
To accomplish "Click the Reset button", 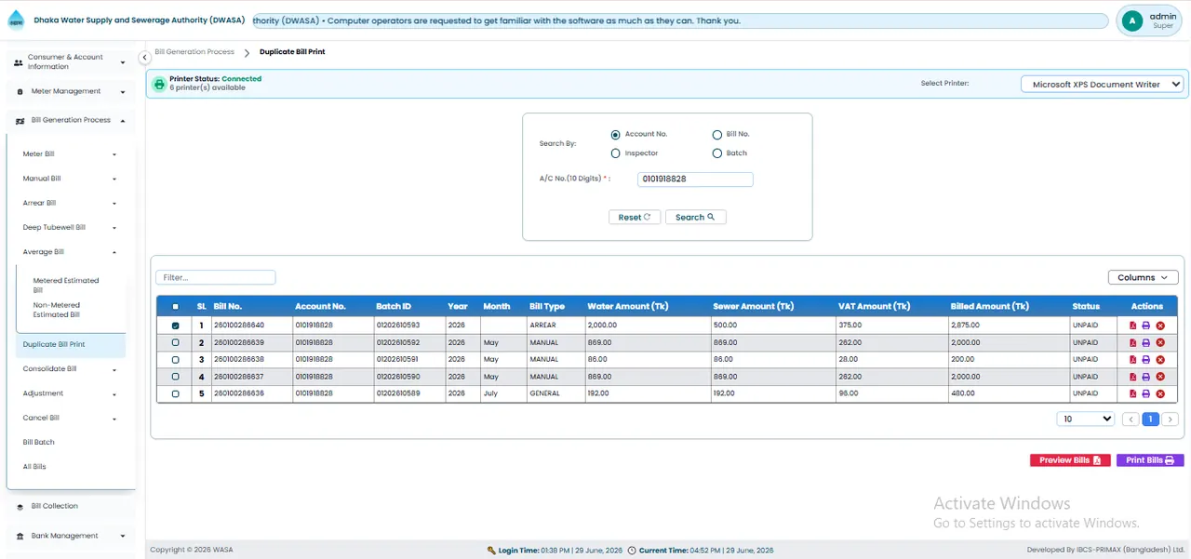I will click(x=635, y=217).
